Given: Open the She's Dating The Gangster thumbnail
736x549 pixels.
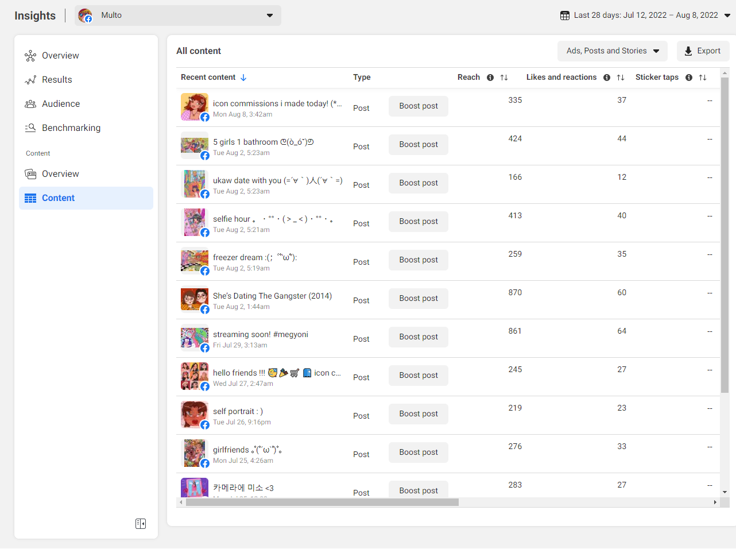Looking at the screenshot, I should pos(195,300).
